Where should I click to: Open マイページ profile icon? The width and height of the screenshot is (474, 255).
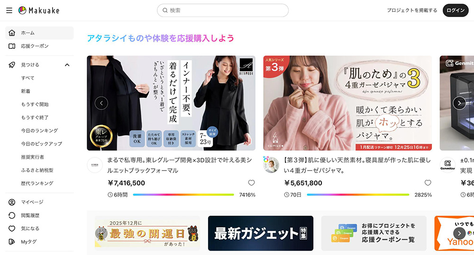click(x=12, y=202)
